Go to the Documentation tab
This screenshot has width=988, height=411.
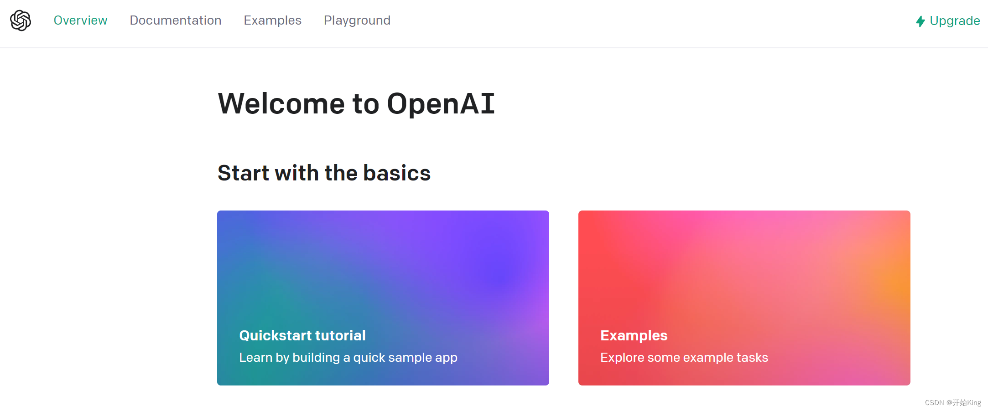[176, 21]
